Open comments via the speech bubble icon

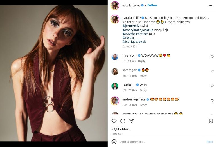click(x=123, y=121)
